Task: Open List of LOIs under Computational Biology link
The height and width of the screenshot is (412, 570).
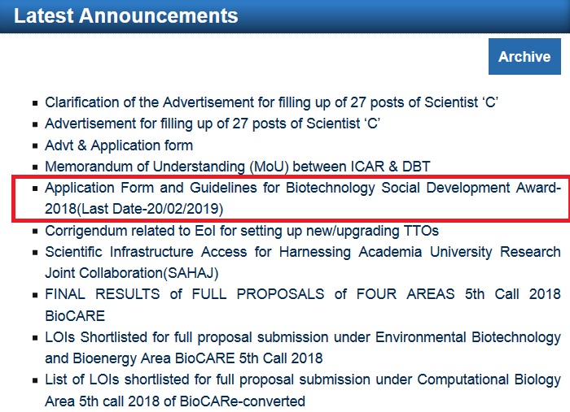Action: (x=303, y=390)
